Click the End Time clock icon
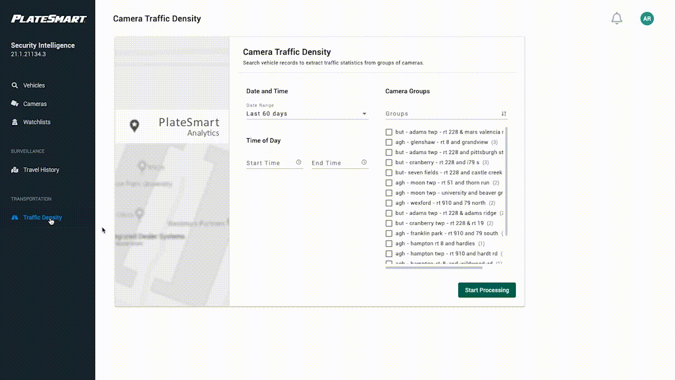The image size is (675, 380). click(364, 163)
